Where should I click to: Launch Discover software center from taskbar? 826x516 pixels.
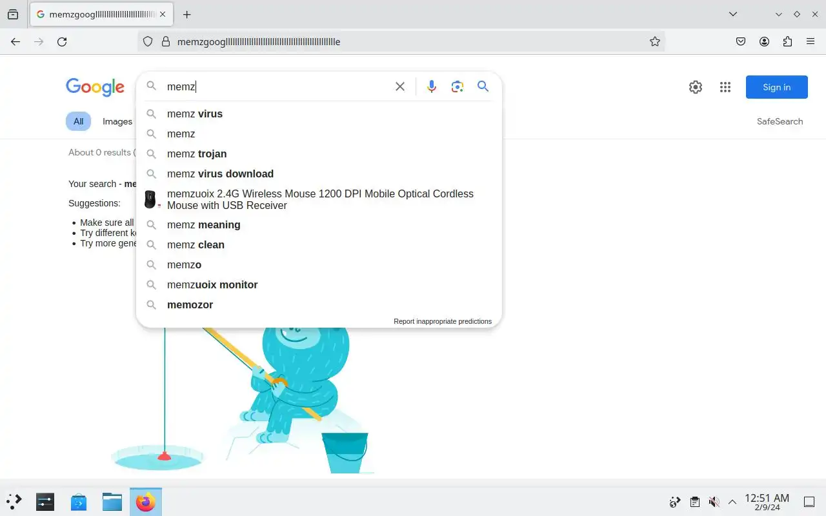pyautogui.click(x=79, y=501)
